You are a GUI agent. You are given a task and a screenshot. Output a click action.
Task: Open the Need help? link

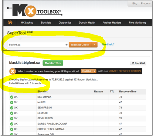(108, 45)
